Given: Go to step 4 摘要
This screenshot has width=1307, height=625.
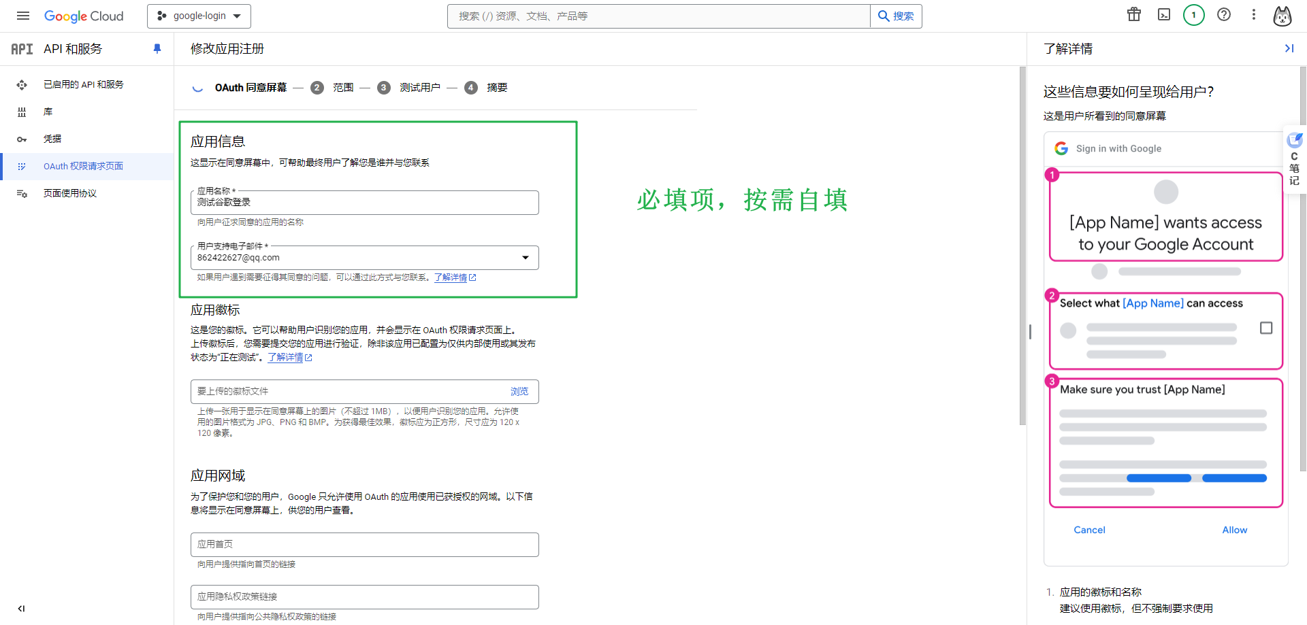Looking at the screenshot, I should [486, 88].
